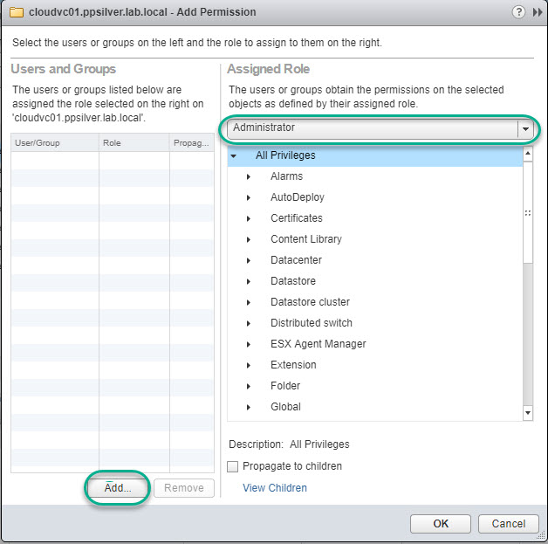Image resolution: width=548 pixels, height=544 pixels.
Task: Expand the Alarms privilege group
Action: click(249, 176)
